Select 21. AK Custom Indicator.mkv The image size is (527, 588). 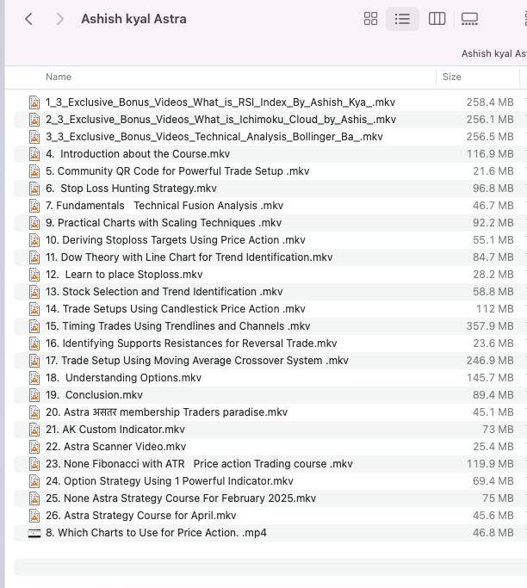[x=270, y=430]
